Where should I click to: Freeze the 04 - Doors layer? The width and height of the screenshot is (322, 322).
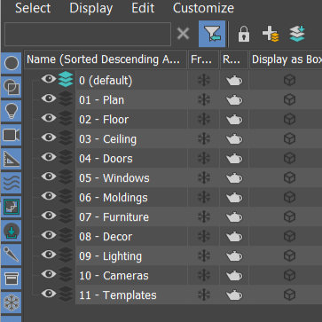point(204,158)
